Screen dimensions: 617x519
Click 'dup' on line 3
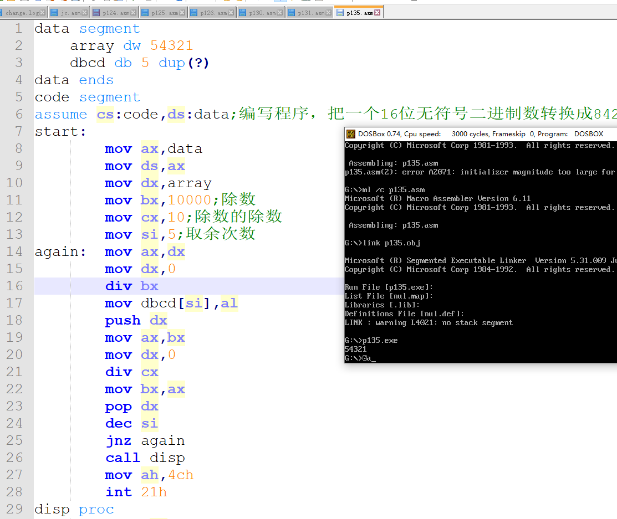[x=171, y=63]
